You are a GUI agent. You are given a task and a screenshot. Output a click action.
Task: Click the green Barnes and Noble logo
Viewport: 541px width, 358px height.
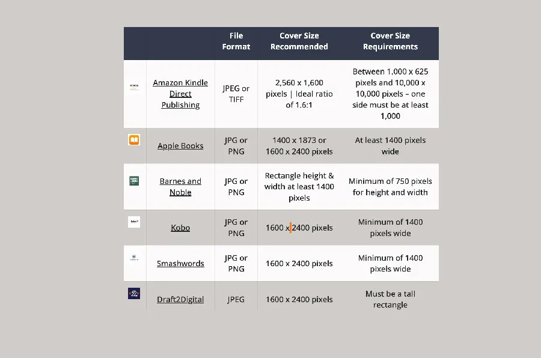[x=134, y=181]
